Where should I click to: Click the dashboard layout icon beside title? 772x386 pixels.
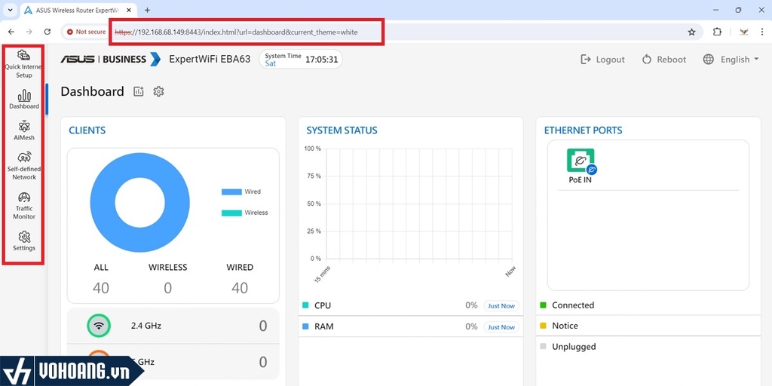(139, 91)
